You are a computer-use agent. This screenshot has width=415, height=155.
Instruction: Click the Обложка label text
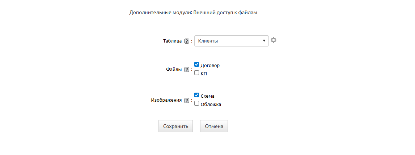coord(211,105)
